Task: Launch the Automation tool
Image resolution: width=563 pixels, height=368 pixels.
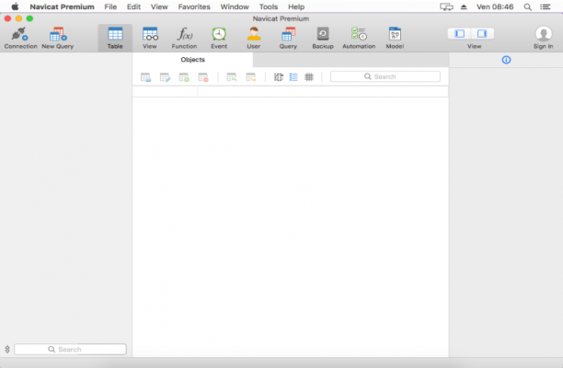Action: 359,38
